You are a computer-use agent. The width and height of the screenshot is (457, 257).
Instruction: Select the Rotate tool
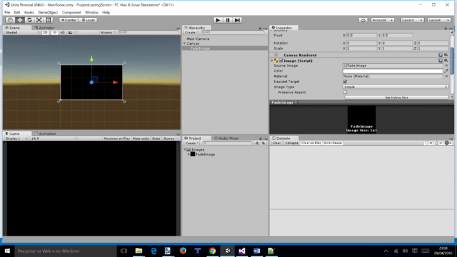(30, 20)
